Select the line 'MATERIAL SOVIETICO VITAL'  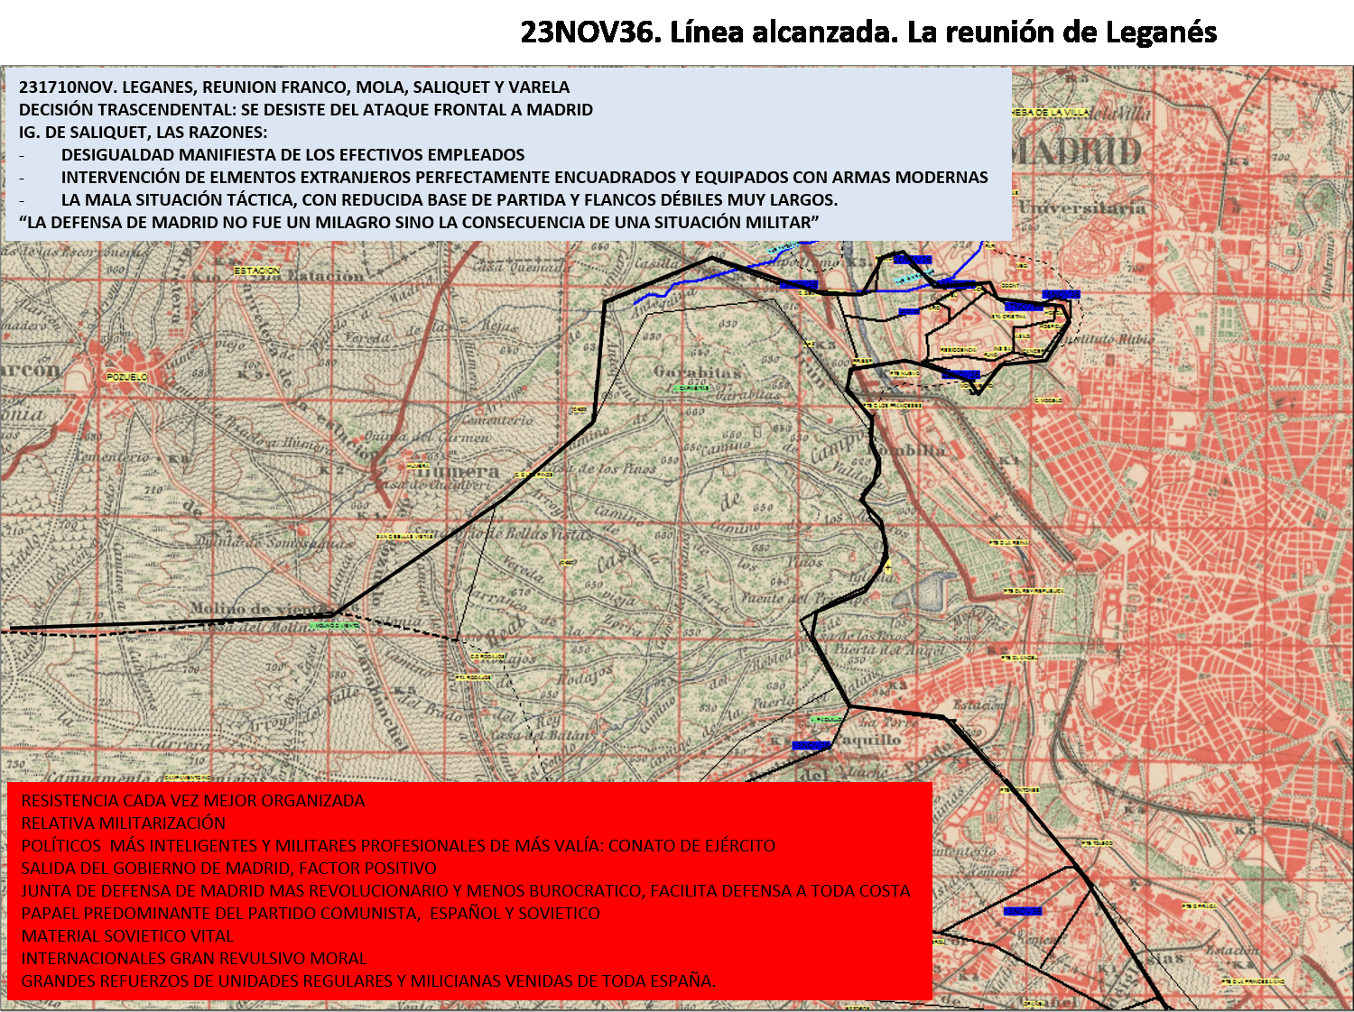[x=127, y=936]
